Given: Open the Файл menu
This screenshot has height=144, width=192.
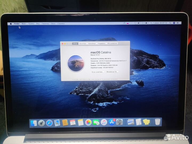Looking at the screenshot, I should tap(24, 24).
